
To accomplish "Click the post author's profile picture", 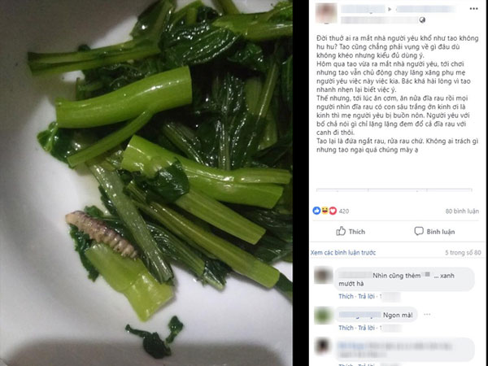I will pyautogui.click(x=326, y=13).
